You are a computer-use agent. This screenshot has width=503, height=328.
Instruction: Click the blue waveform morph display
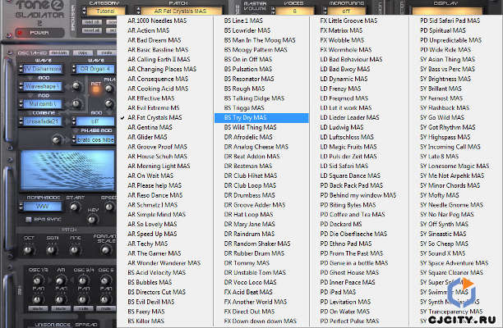coord(67,171)
